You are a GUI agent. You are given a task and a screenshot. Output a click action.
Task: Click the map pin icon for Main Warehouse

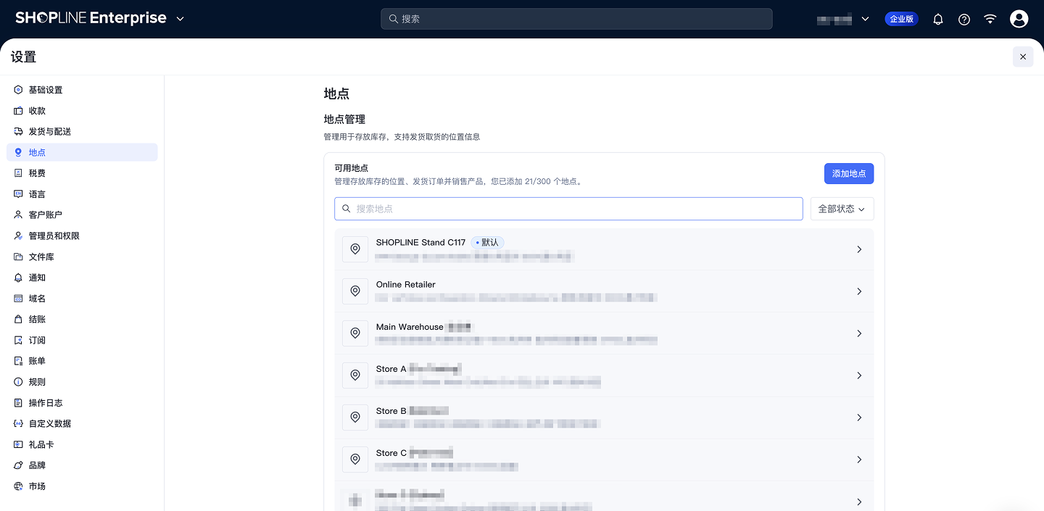355,333
